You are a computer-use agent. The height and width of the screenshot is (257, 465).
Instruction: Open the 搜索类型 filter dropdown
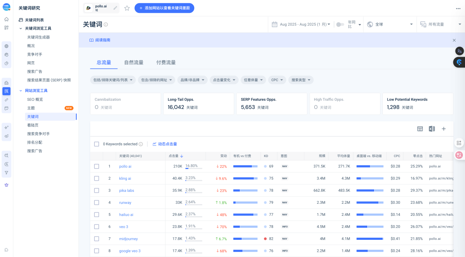click(301, 80)
